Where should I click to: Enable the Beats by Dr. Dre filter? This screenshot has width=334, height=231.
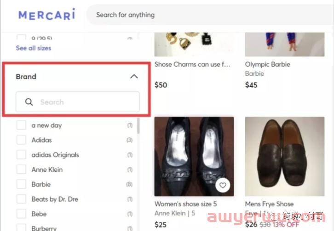(x=21, y=199)
